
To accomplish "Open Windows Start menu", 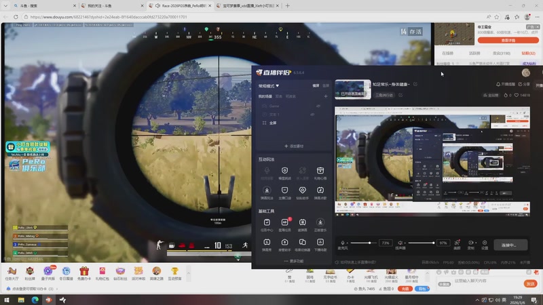I will [x=7, y=300].
